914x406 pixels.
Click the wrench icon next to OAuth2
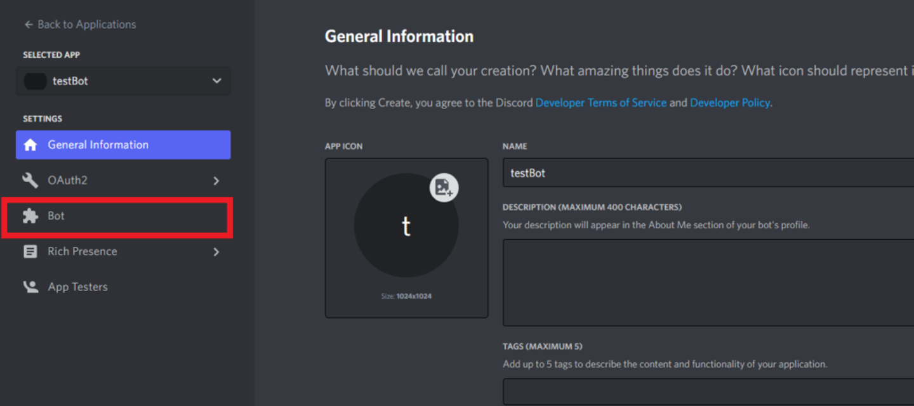(x=30, y=180)
